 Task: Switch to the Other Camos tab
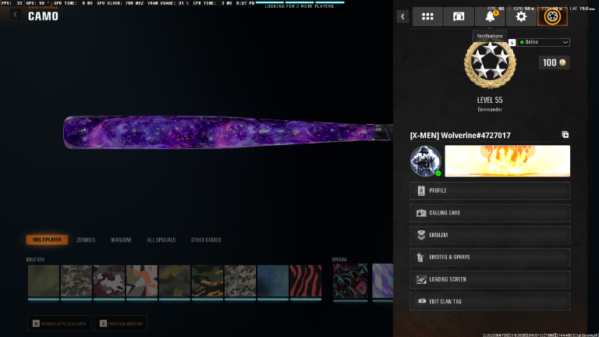(x=206, y=240)
